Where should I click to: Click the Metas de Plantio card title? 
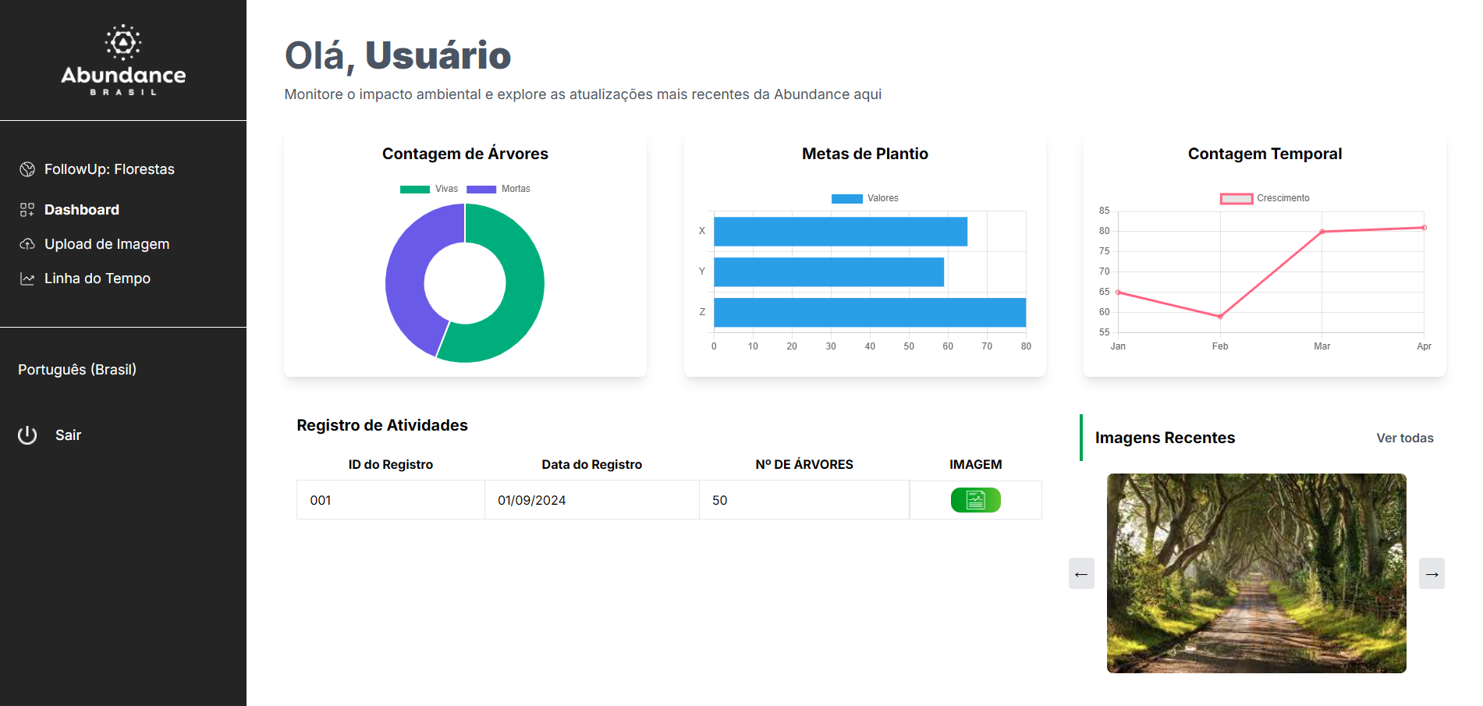click(865, 154)
